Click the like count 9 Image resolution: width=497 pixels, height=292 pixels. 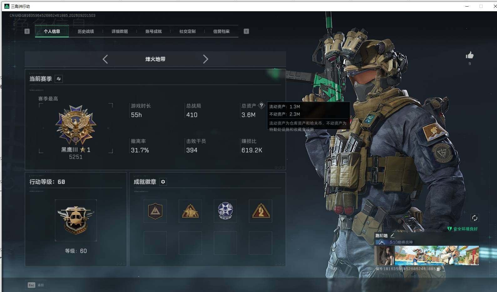(x=469, y=64)
